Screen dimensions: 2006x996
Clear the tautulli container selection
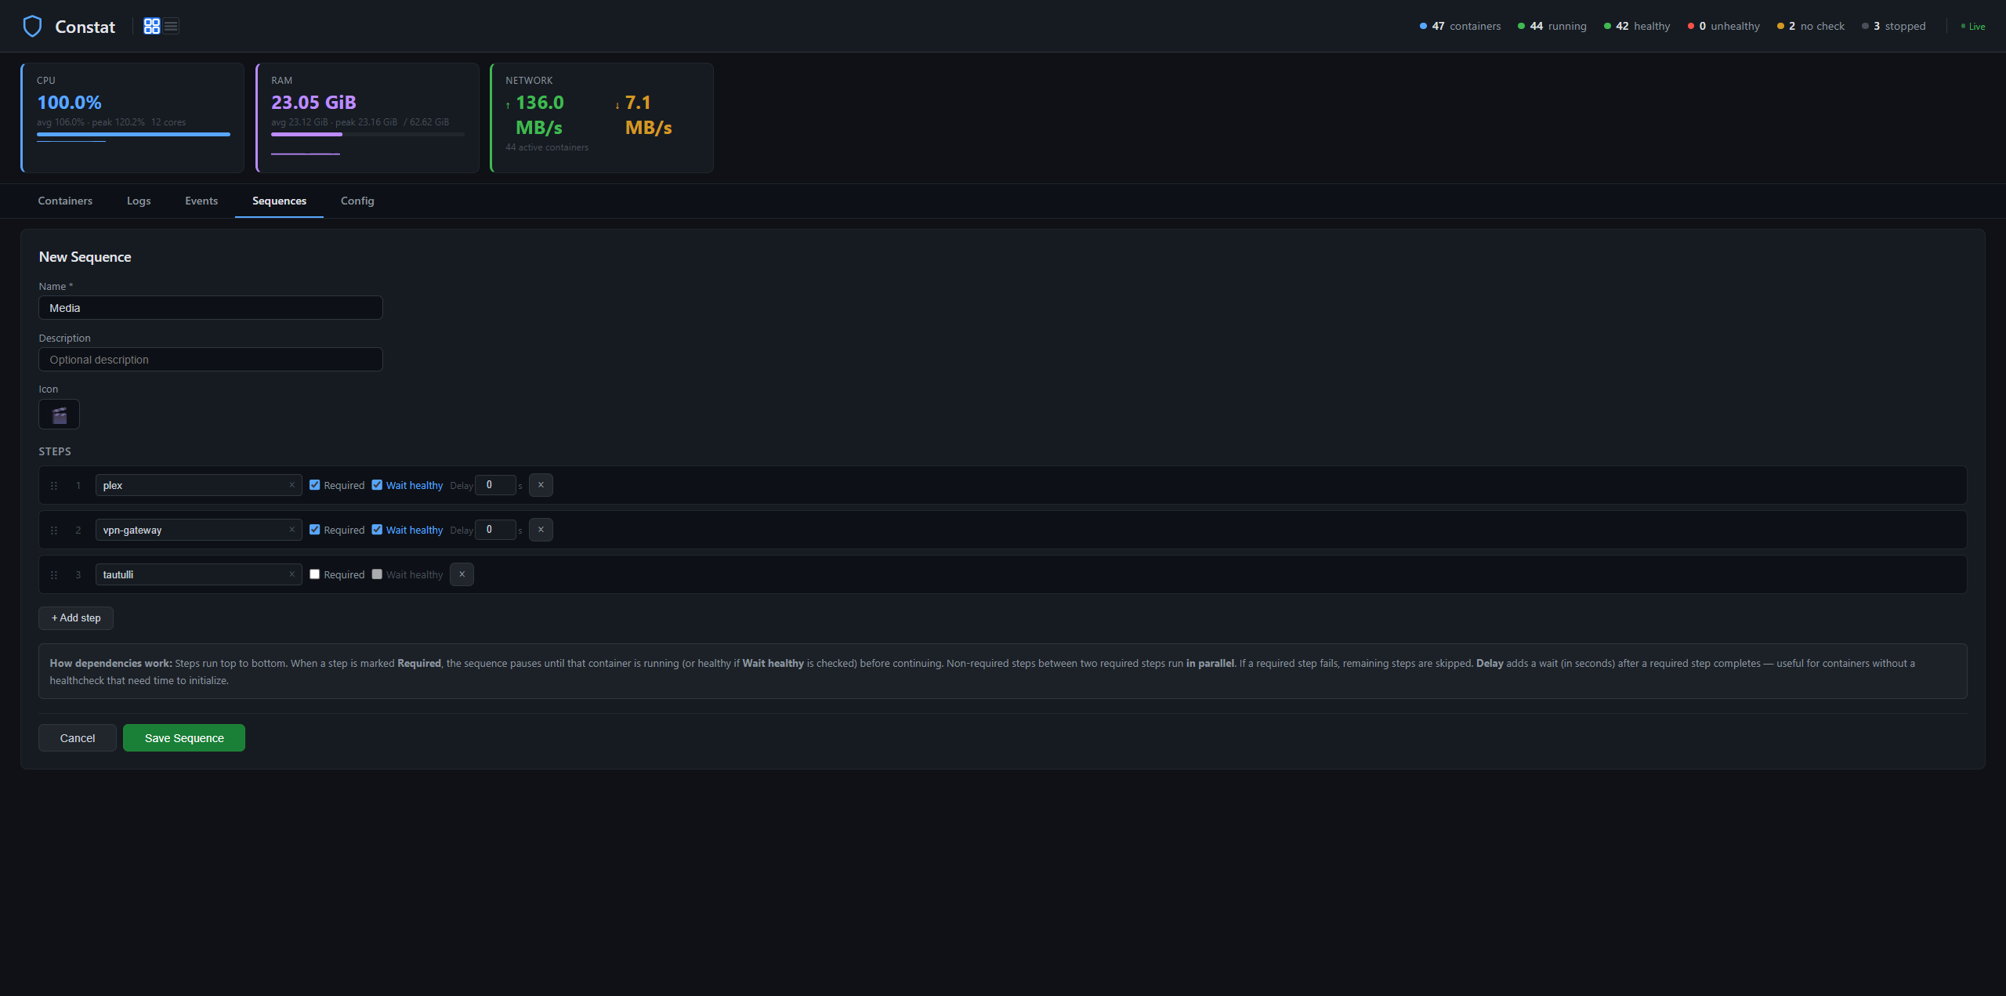[291, 574]
